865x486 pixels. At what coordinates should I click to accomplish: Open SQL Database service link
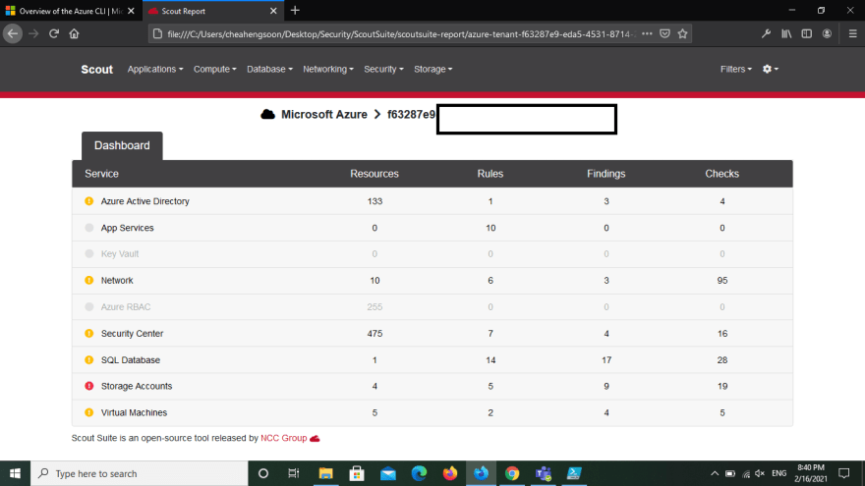pos(130,359)
